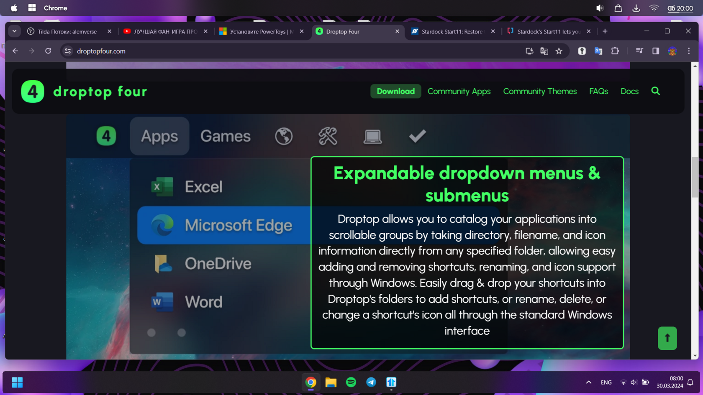
Task: Click the Apps tab in droptop bar image
Action: tap(159, 136)
